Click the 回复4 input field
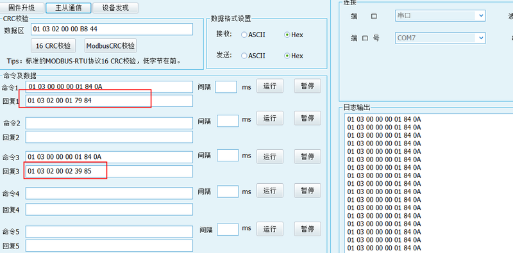The height and width of the screenshot is (253, 513). coord(109,209)
